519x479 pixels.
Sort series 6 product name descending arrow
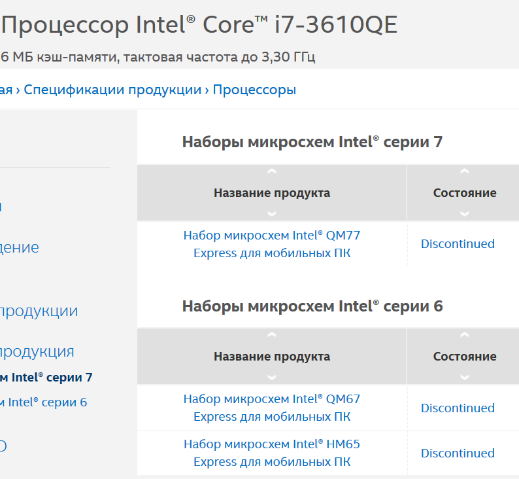(x=272, y=377)
